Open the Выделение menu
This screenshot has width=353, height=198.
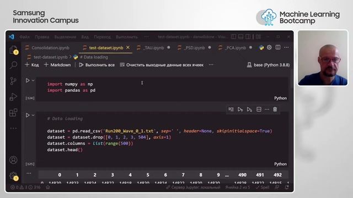click(65, 37)
